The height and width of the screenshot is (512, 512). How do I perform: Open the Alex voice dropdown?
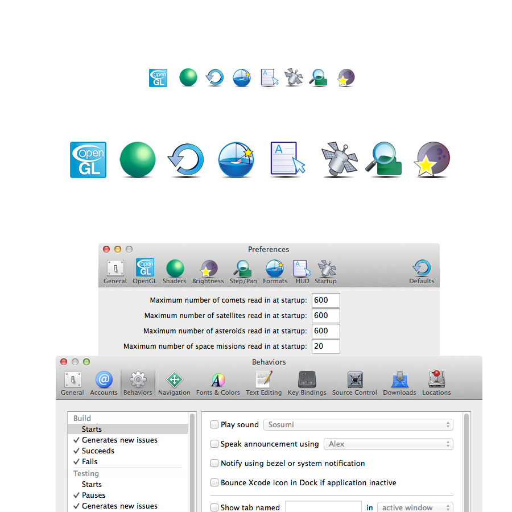[x=389, y=444]
